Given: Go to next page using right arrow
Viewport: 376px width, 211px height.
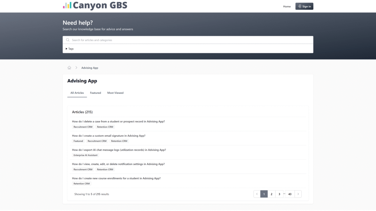Looking at the screenshot, I should (x=298, y=194).
